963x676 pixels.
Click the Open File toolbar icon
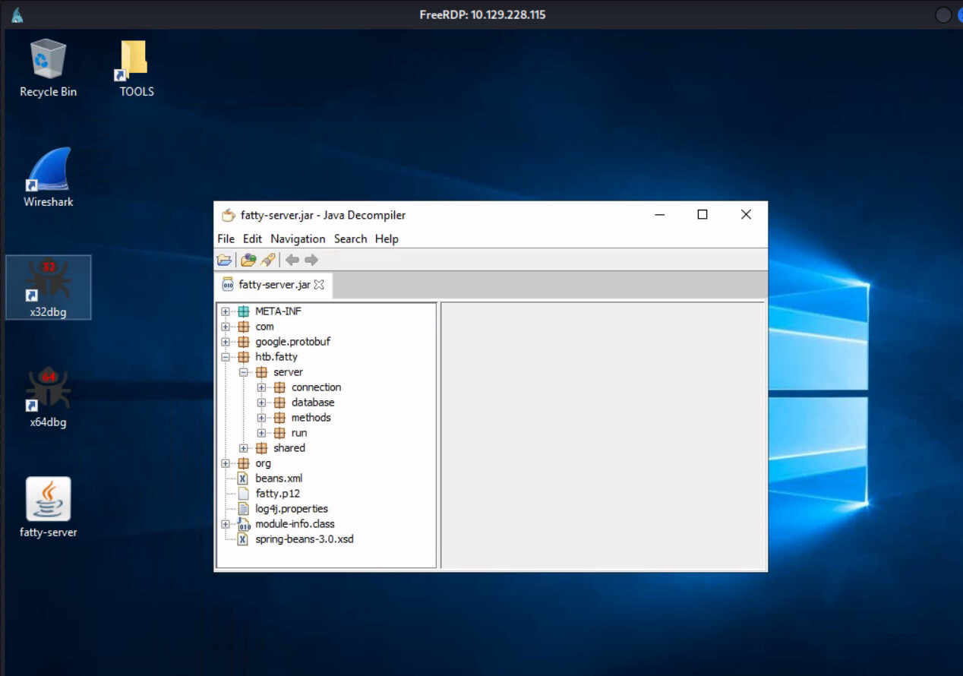(224, 261)
